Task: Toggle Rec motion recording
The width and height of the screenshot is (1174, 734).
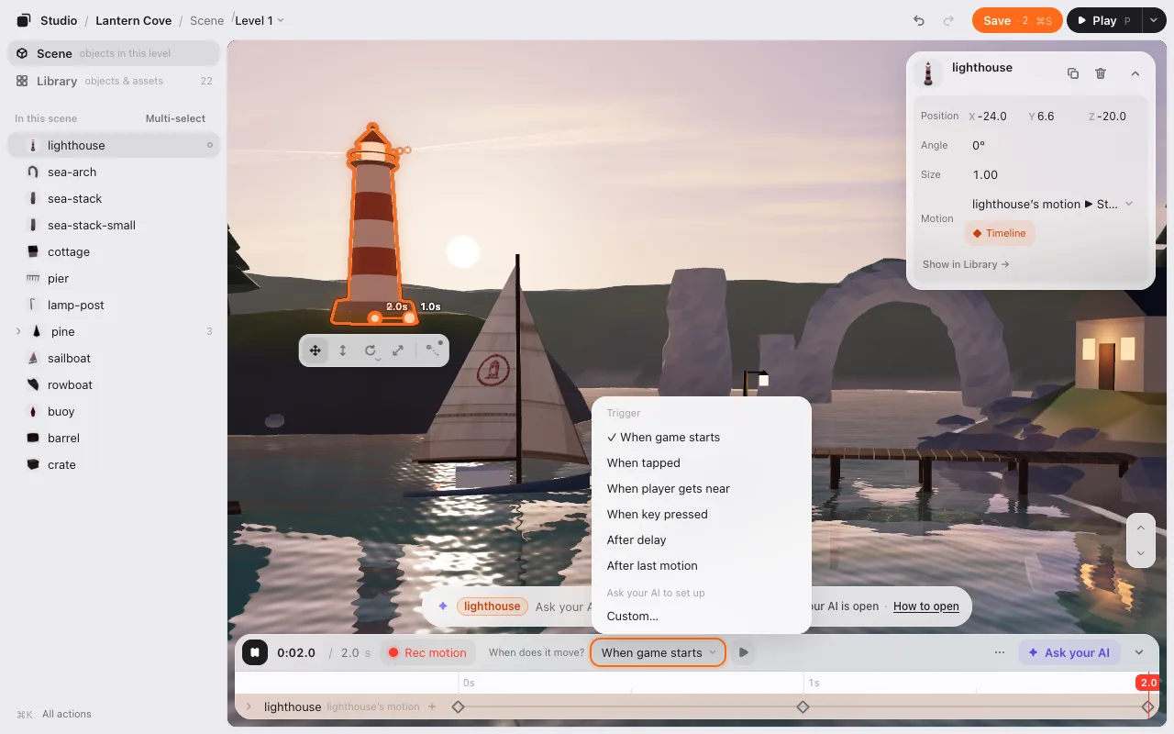Action: click(426, 652)
